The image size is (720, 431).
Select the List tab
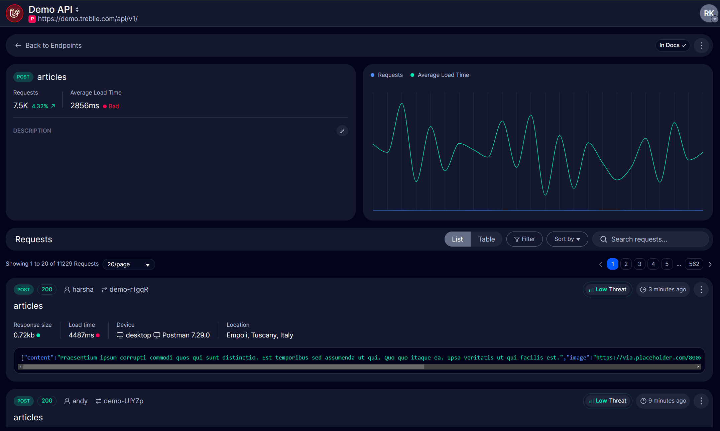pos(457,239)
